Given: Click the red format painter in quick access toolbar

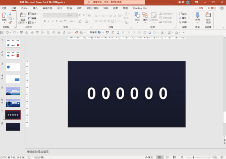Looking at the screenshot, I should click(x=76, y=32).
